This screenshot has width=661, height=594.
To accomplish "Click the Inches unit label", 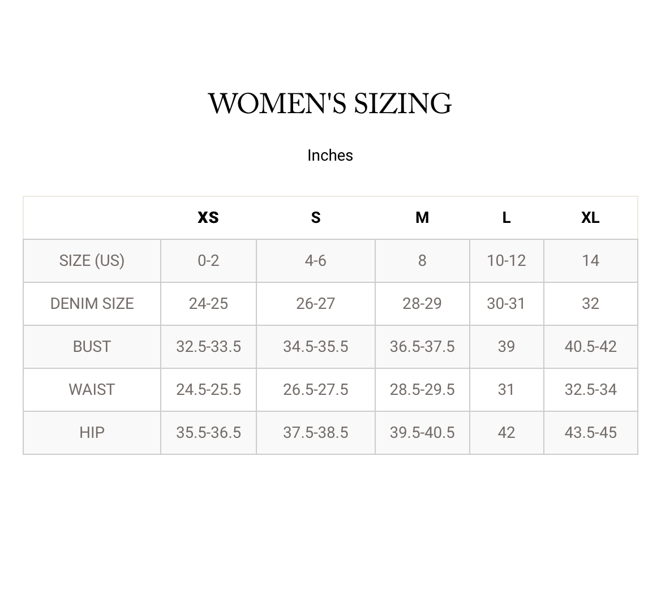I will pyautogui.click(x=330, y=156).
